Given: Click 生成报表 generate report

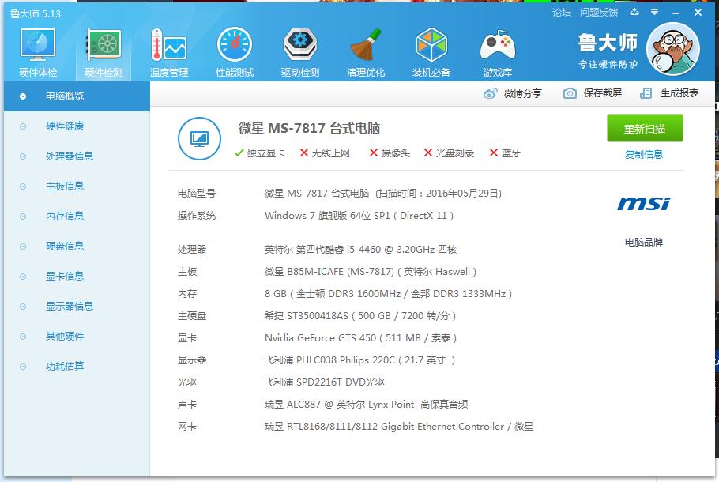Looking at the screenshot, I should (x=679, y=93).
